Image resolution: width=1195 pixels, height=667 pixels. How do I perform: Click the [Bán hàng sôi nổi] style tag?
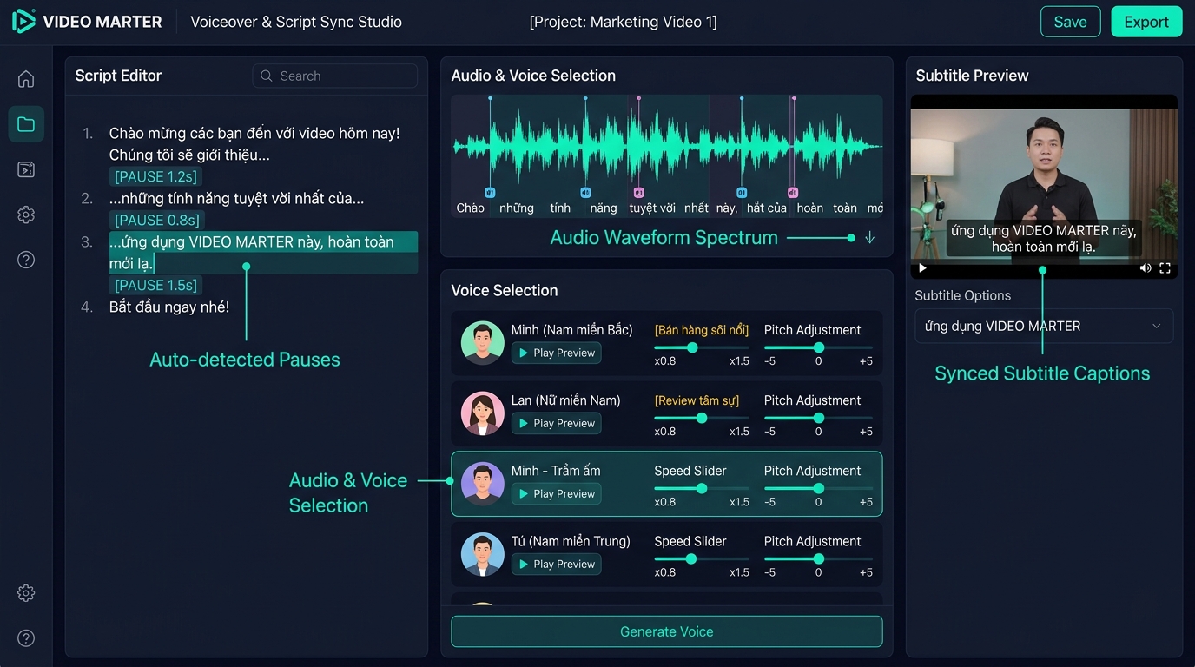pos(702,330)
